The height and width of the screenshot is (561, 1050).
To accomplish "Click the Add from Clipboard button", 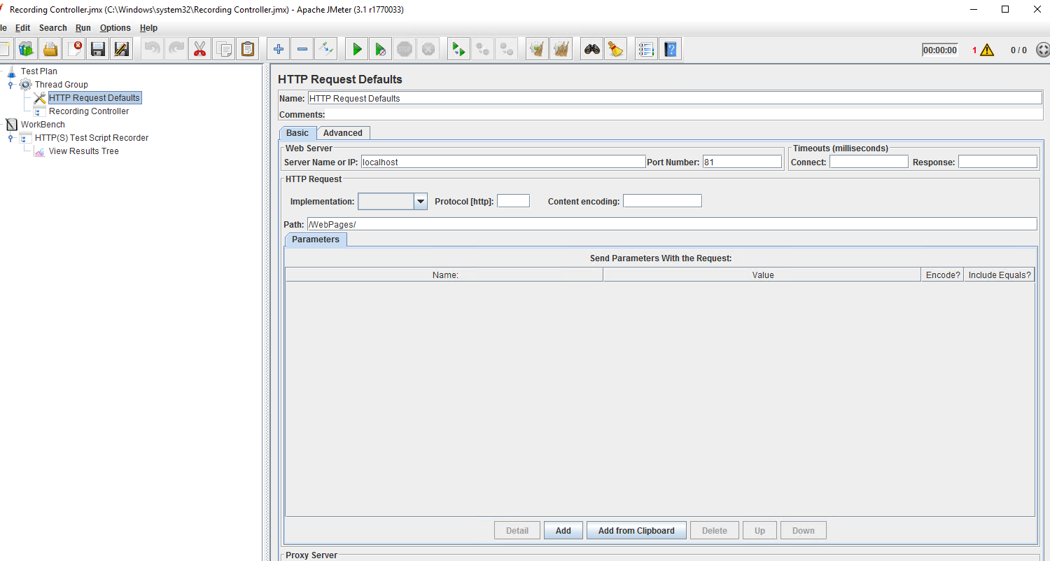I will [636, 530].
